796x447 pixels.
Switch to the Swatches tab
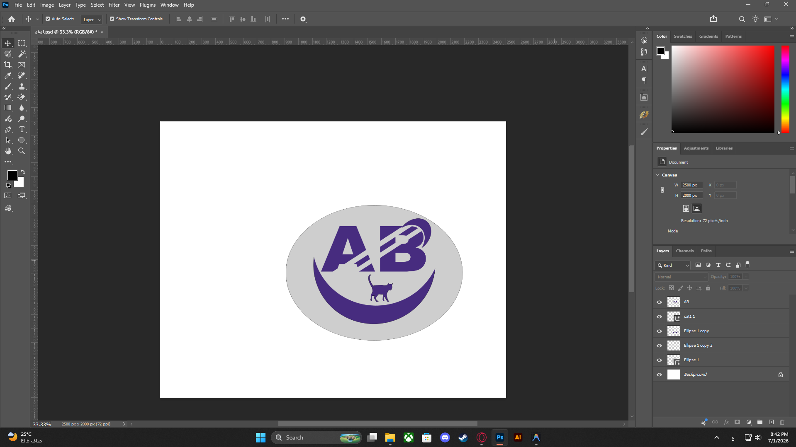click(683, 36)
